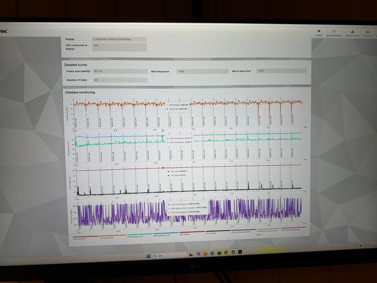Image resolution: width=377 pixels, height=283 pixels.
Task: Click the Detailed monitoring heading
Action: pyautogui.click(x=80, y=92)
